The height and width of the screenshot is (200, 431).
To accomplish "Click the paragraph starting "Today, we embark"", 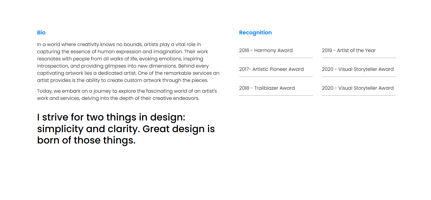I will [x=127, y=94].
